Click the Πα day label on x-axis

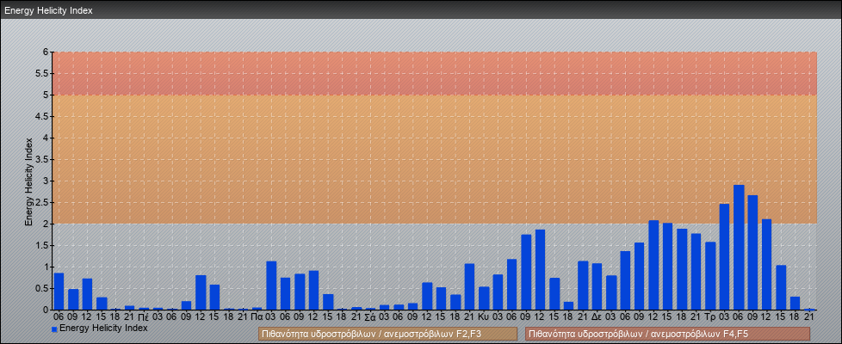257,317
